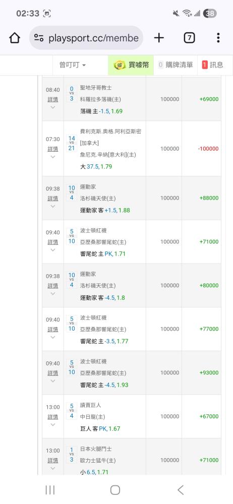This screenshot has height=504, width=233.
Task: Tap the 買噱幣 button
Action: pyautogui.click(x=131, y=65)
